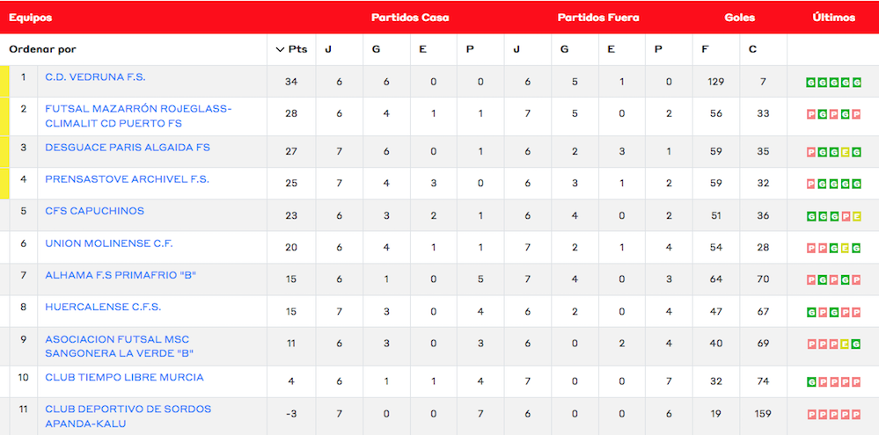Click the Últimos header
879x435 pixels.
[833, 18]
